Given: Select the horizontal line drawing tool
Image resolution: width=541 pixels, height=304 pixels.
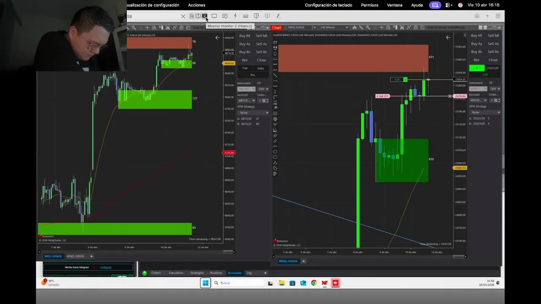Looking at the screenshot, I should point(275,64).
